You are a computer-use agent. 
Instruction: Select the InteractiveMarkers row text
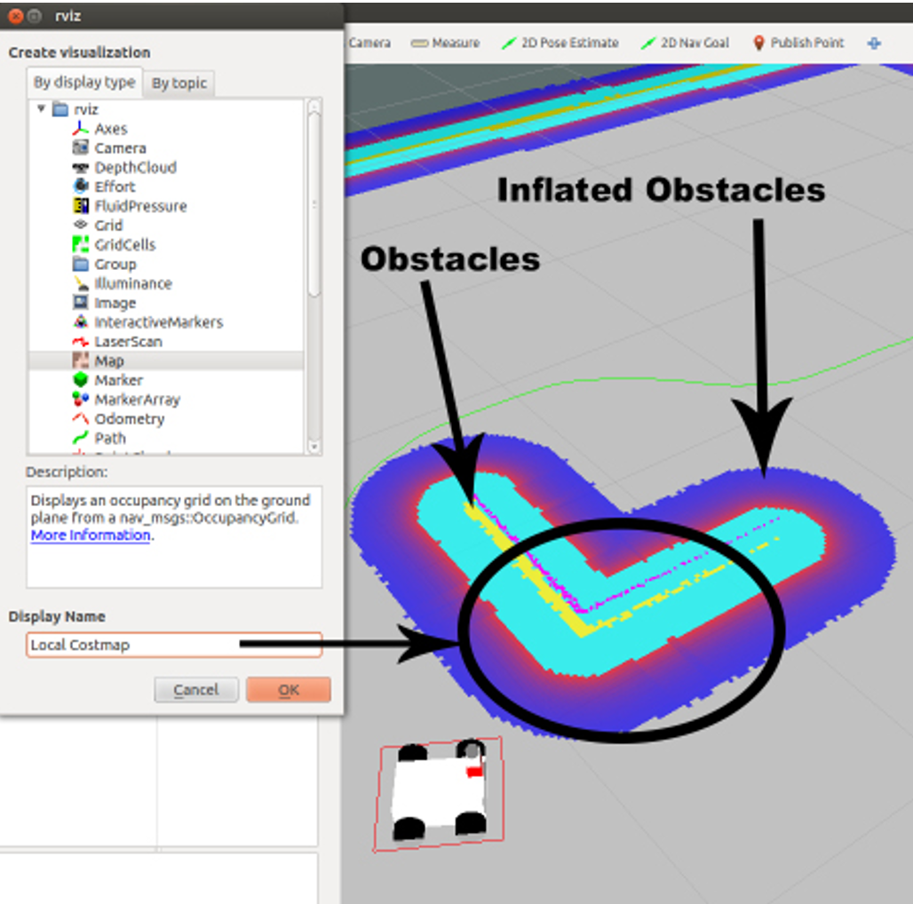click(159, 321)
